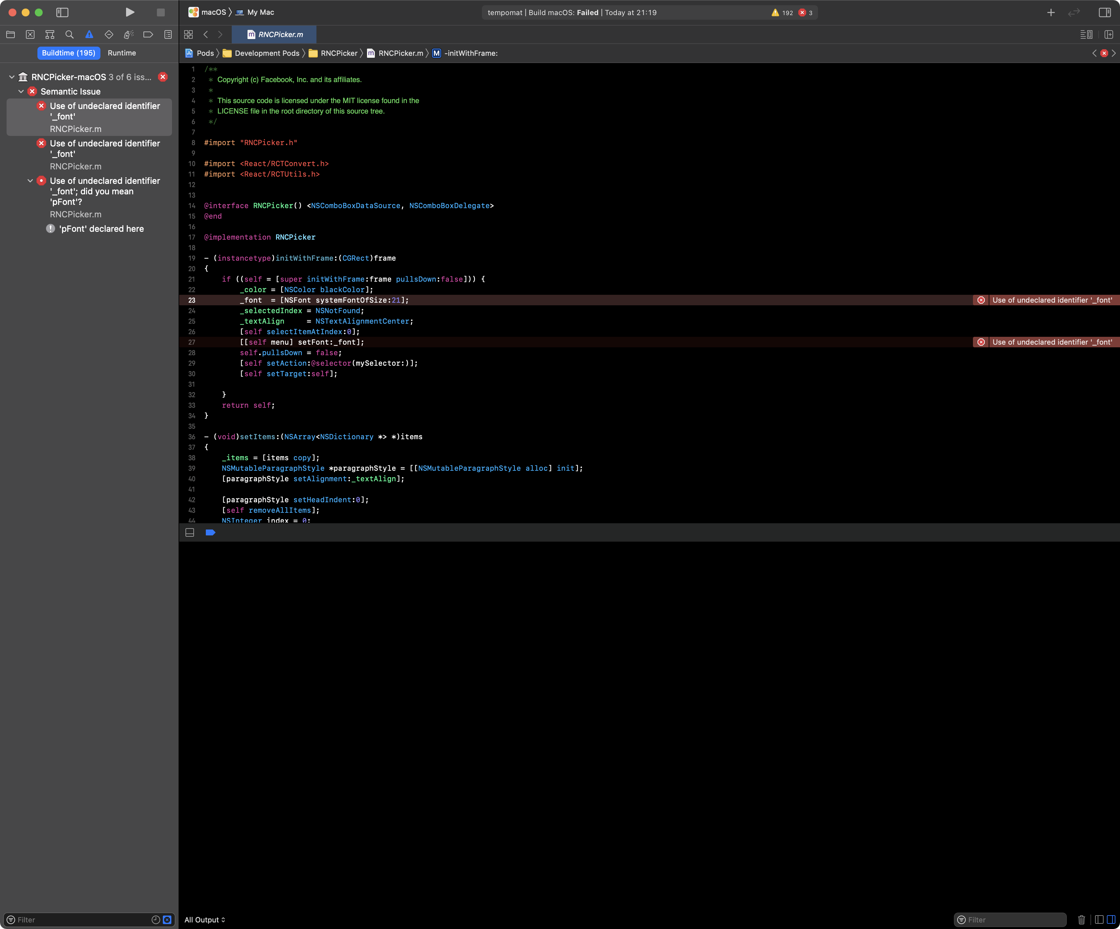The width and height of the screenshot is (1120, 929).
Task: Select the first '_font' undeclared identifier issue
Action: point(89,117)
